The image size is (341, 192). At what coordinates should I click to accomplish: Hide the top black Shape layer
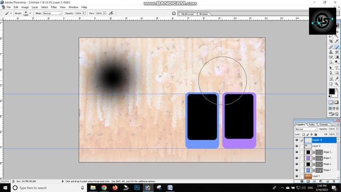(297, 152)
